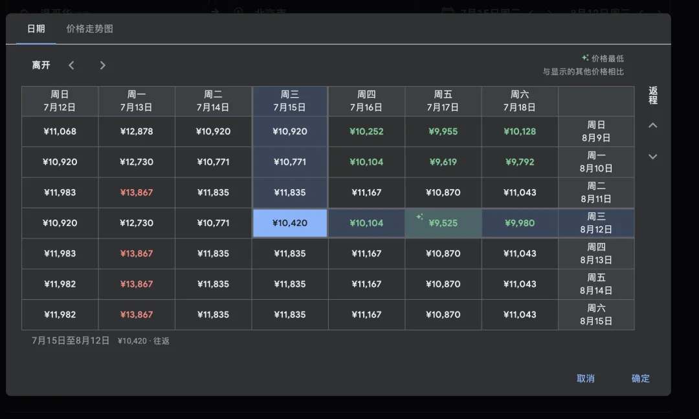Click the 周三 7月15日 departure column header
This screenshot has height=419, width=699.
click(x=290, y=101)
